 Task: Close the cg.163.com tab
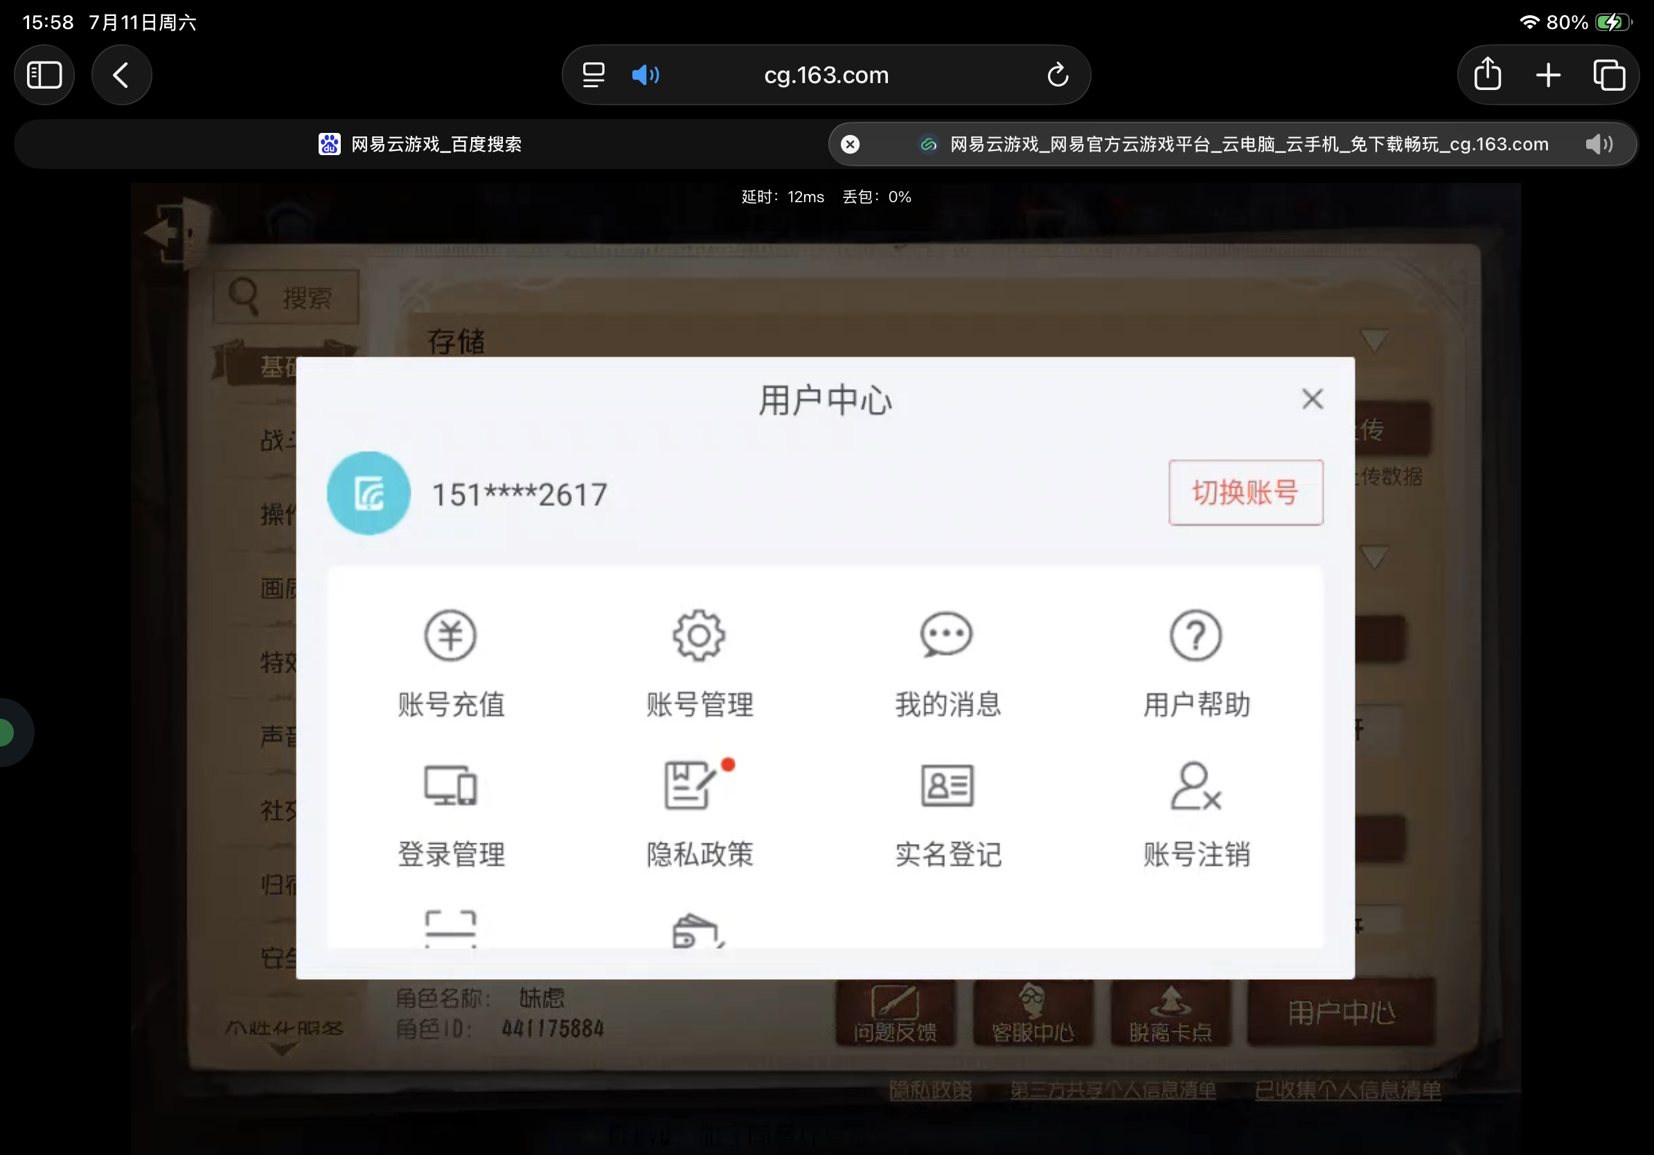pyautogui.click(x=850, y=144)
